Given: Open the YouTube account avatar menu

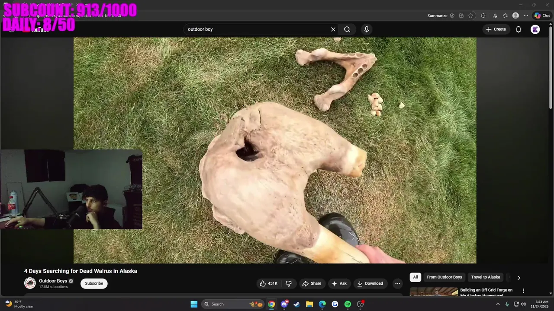Looking at the screenshot, I should [x=535, y=29].
